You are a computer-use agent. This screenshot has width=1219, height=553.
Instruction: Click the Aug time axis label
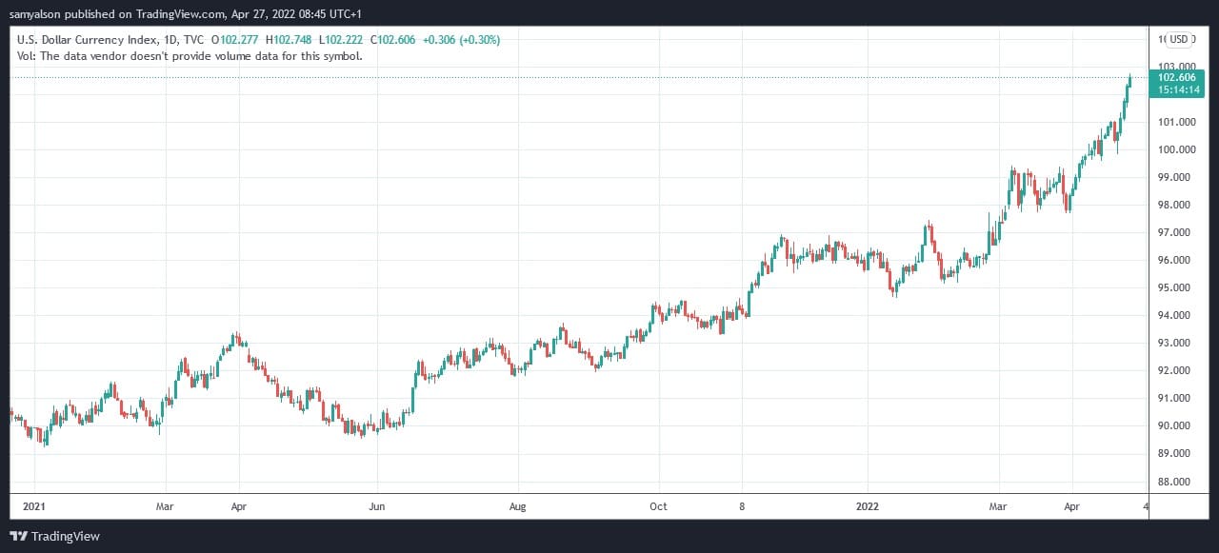pyautogui.click(x=517, y=507)
